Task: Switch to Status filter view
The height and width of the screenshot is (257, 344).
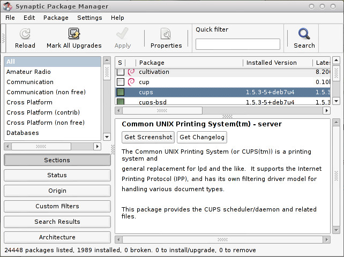Action: (57, 175)
